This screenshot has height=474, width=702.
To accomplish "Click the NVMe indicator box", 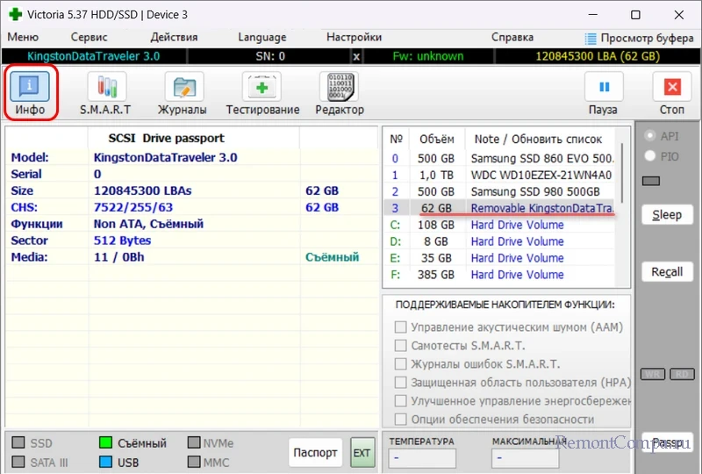I will tap(194, 442).
